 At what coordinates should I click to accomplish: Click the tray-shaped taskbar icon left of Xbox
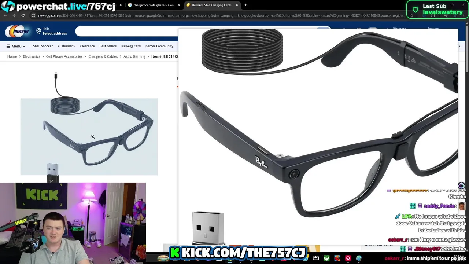pos(316,258)
